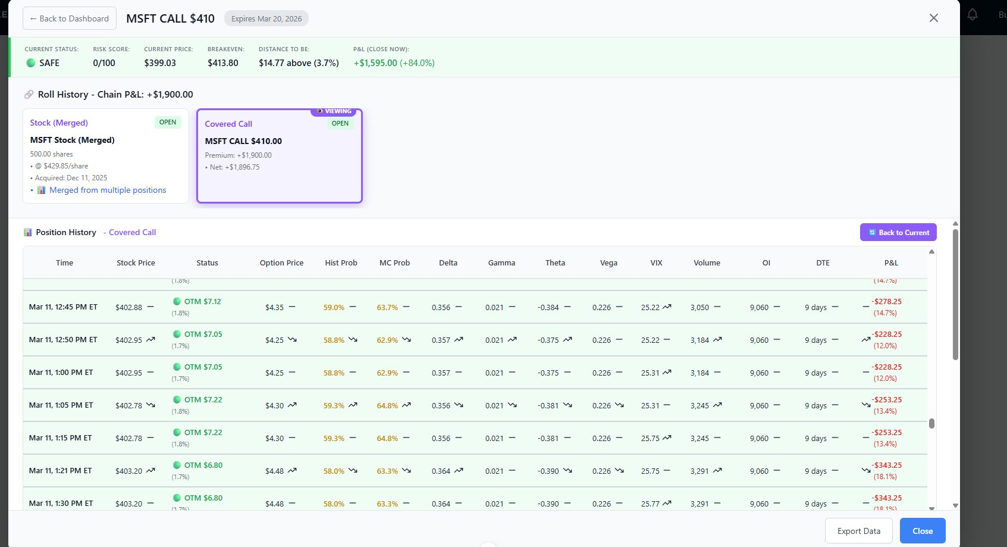This screenshot has height=547, width=1007.
Task: Click the notification bell icon
Action: tap(973, 14)
